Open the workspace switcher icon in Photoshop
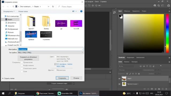This screenshot has height=96, width=171. coord(163,5)
